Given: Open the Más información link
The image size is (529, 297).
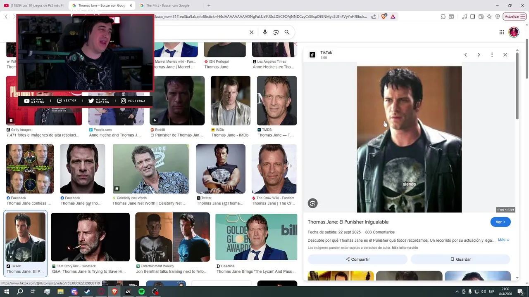Looking at the screenshot, I should [x=405, y=248].
